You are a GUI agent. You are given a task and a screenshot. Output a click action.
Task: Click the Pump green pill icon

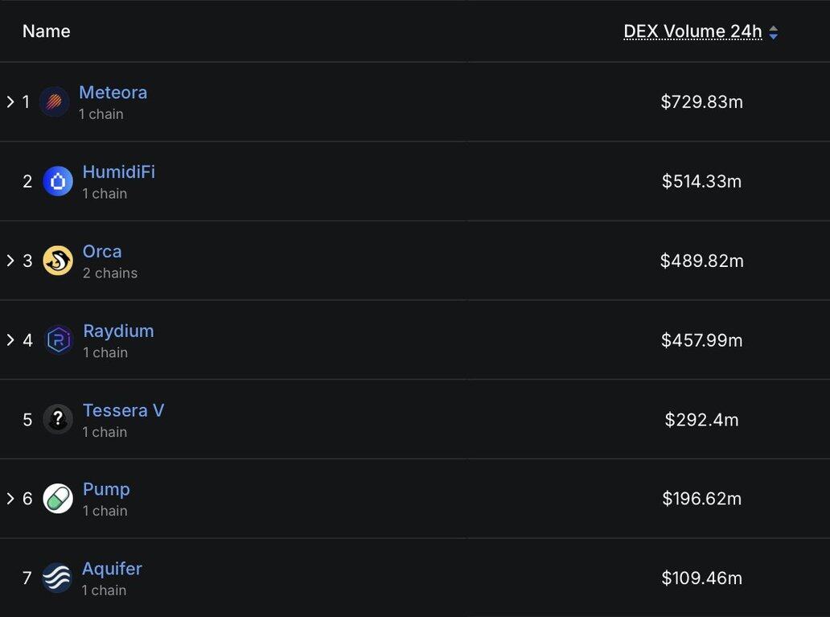coord(58,499)
